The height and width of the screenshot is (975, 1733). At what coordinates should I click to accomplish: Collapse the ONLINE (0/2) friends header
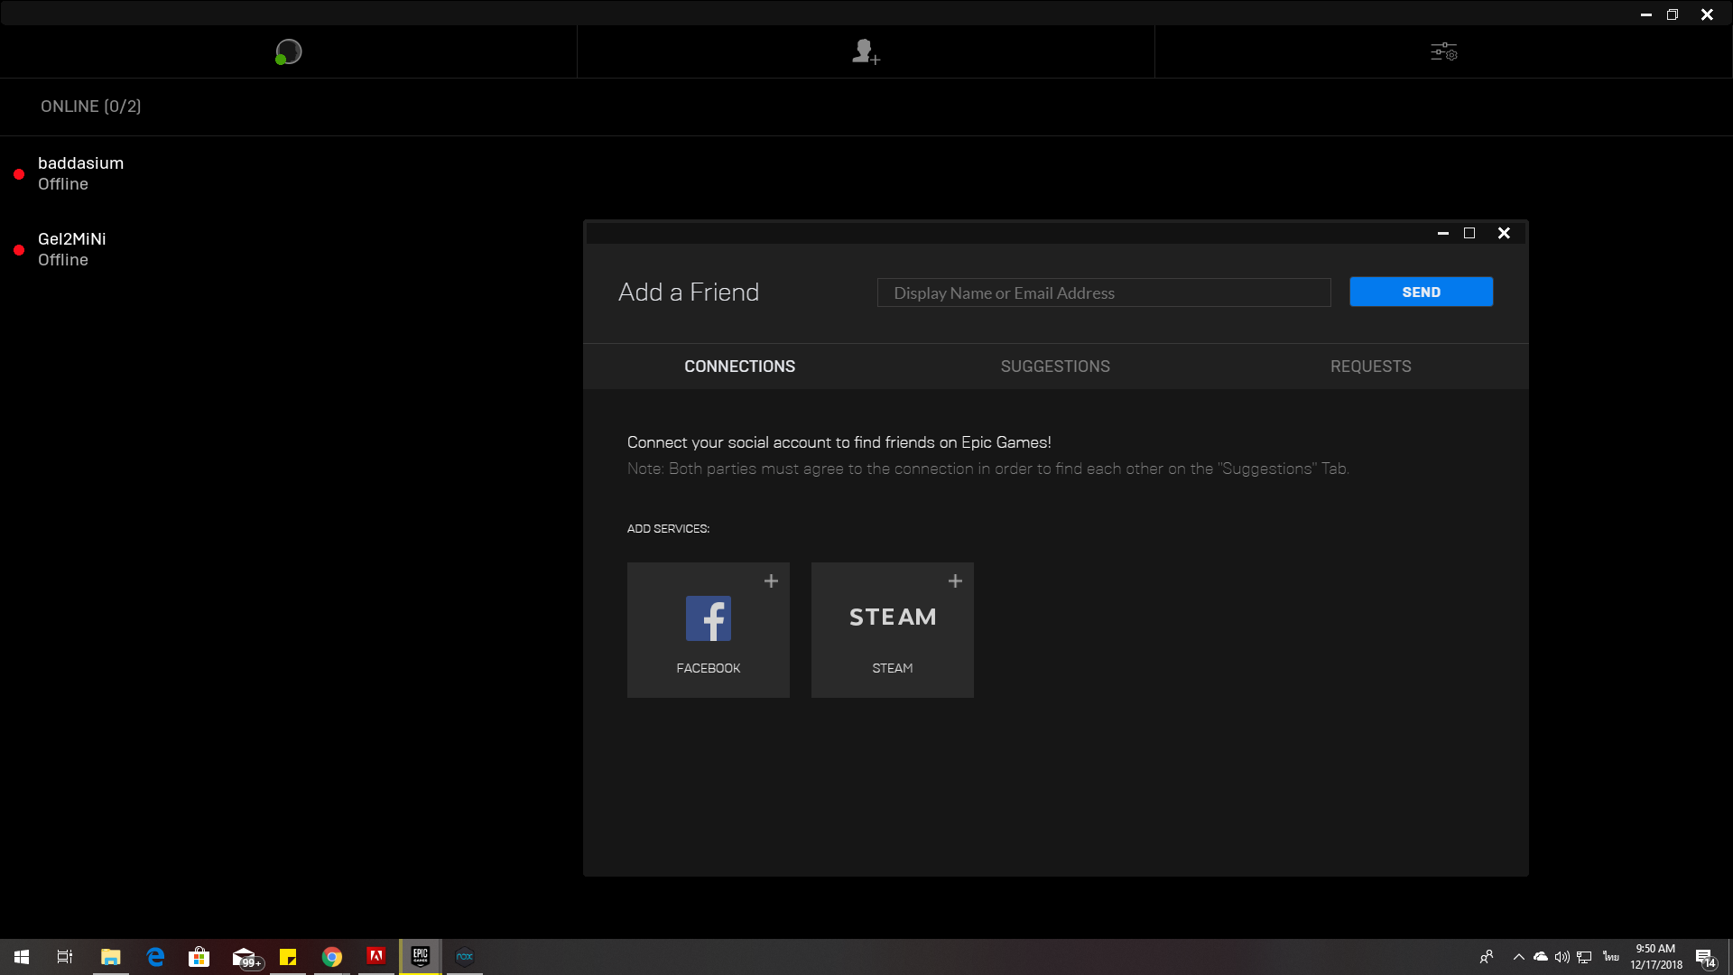pyautogui.click(x=90, y=107)
